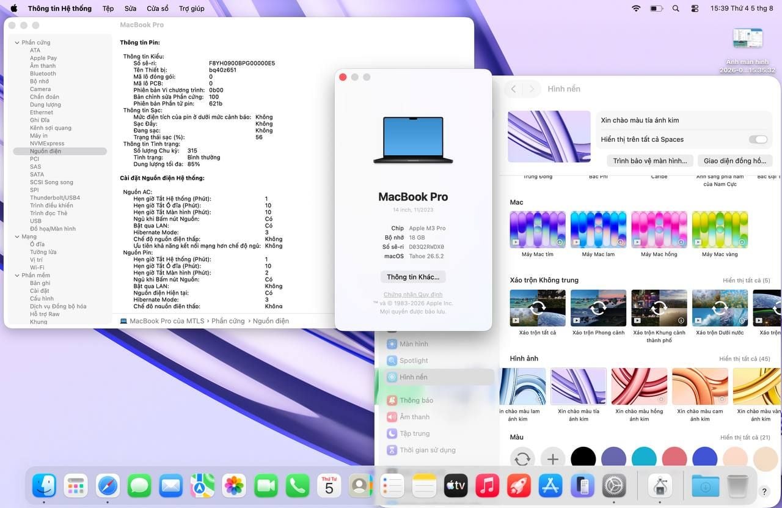
Task: Click the 'Thông tin Khác...' button
Action: (x=413, y=277)
